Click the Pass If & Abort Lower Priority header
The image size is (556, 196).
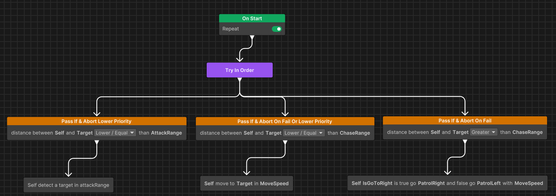click(96, 121)
